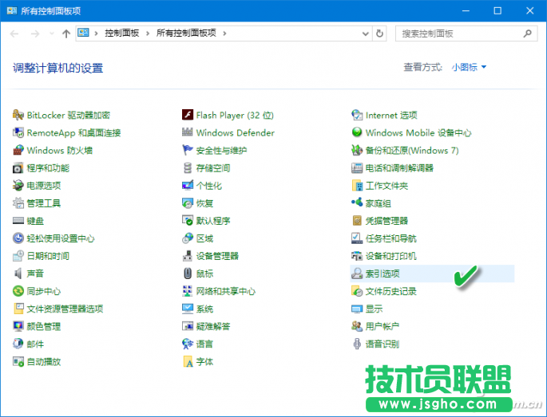
Task: Open the 电源选项 link
Action: click(x=43, y=185)
